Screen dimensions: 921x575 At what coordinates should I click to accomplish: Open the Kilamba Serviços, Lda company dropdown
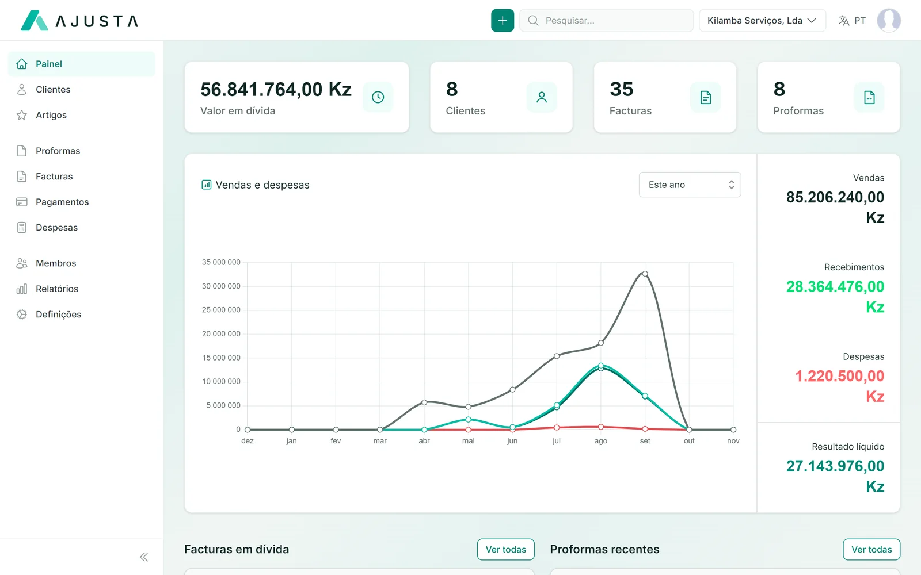(762, 21)
